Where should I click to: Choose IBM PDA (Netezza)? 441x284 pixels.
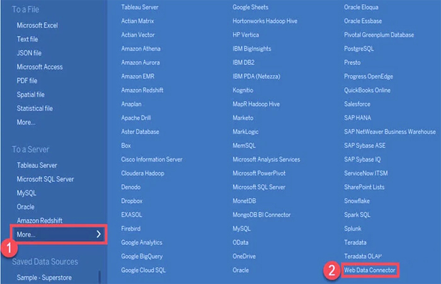coord(256,76)
